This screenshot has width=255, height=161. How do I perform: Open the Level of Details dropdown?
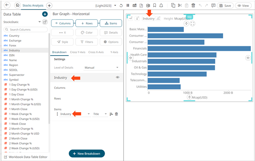coord(101,67)
